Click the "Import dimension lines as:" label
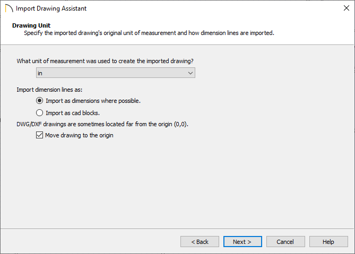Image resolution: width=355 pixels, height=254 pixels. 49,90
